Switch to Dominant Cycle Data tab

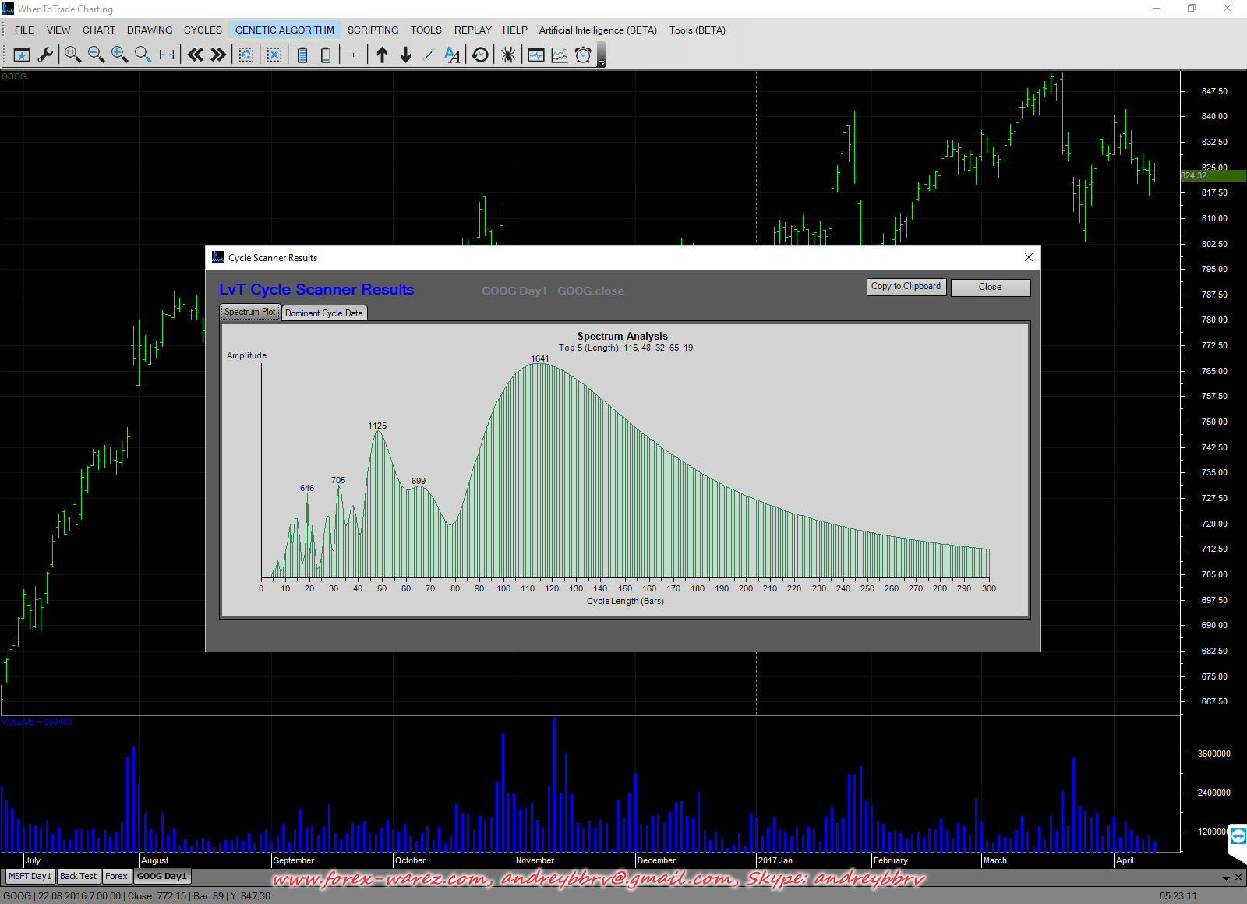point(323,313)
